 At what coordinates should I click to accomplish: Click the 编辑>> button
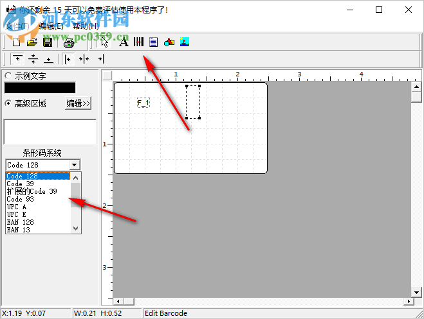pyautogui.click(x=78, y=103)
